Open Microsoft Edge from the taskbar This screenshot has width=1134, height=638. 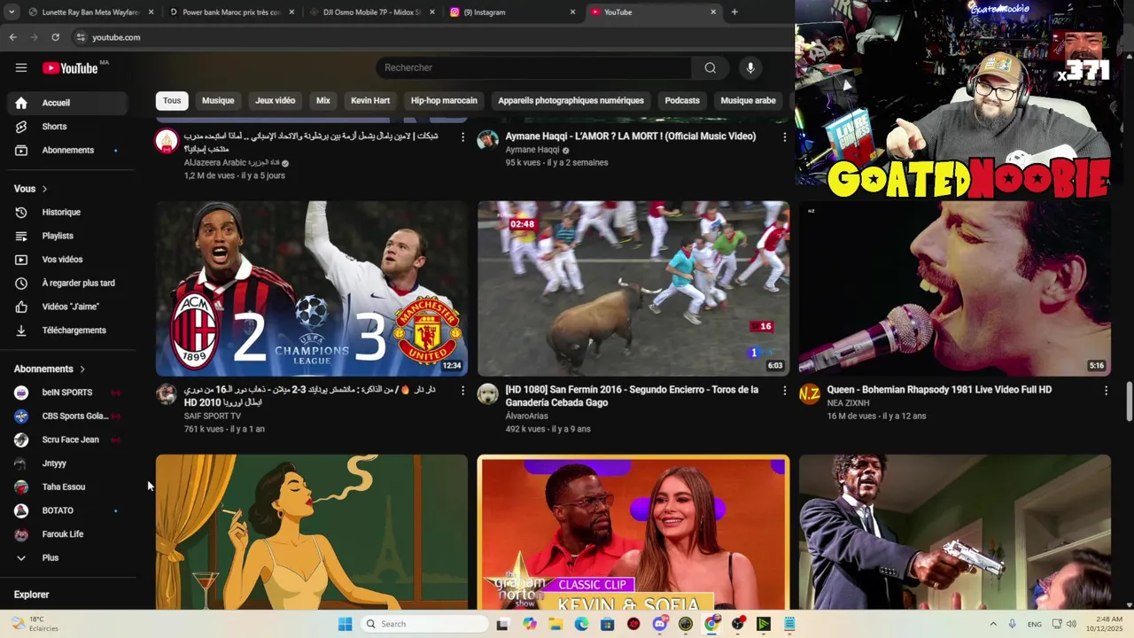pyautogui.click(x=581, y=624)
